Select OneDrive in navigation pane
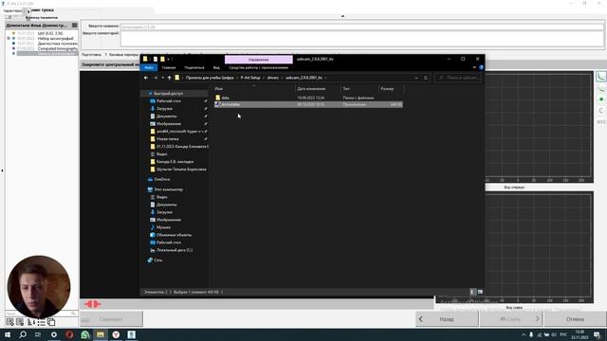The width and height of the screenshot is (607, 341). click(162, 179)
